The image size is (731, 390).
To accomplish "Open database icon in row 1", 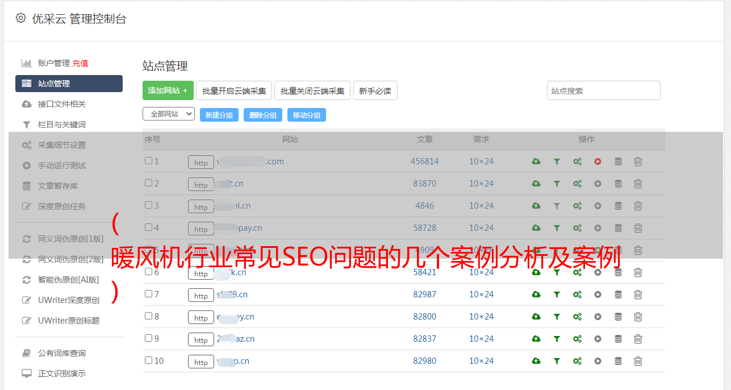I will point(618,161).
